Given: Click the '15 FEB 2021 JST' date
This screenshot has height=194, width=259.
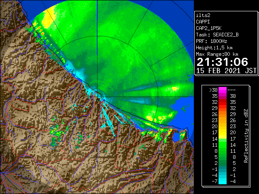Looking at the screenshot, I should pos(226,71).
